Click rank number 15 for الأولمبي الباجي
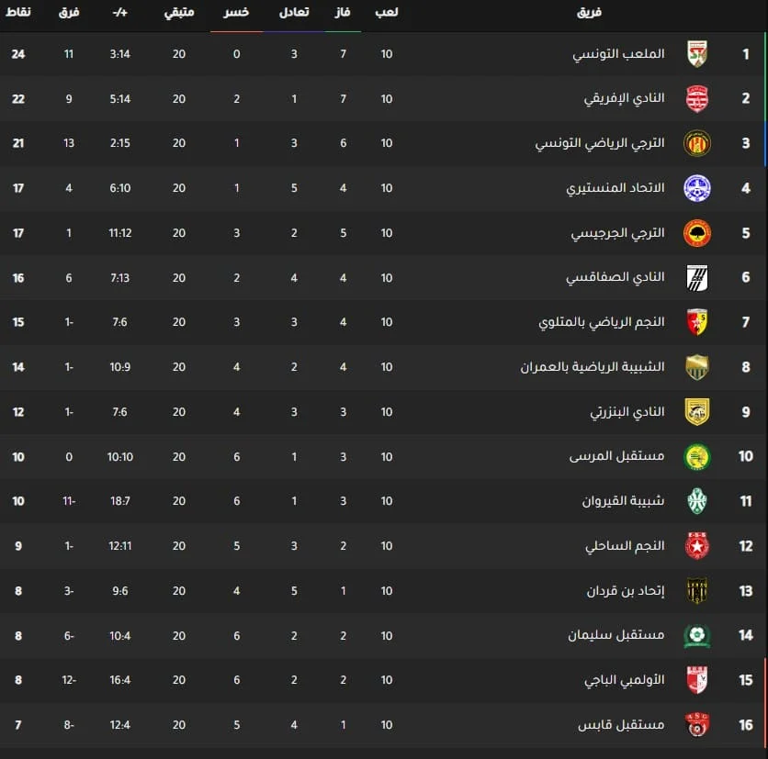Viewport: 768px width, 759px height. point(746,680)
